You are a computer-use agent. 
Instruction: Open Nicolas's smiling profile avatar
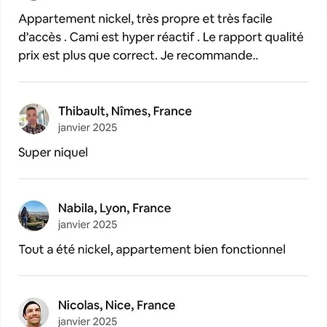tap(33, 312)
